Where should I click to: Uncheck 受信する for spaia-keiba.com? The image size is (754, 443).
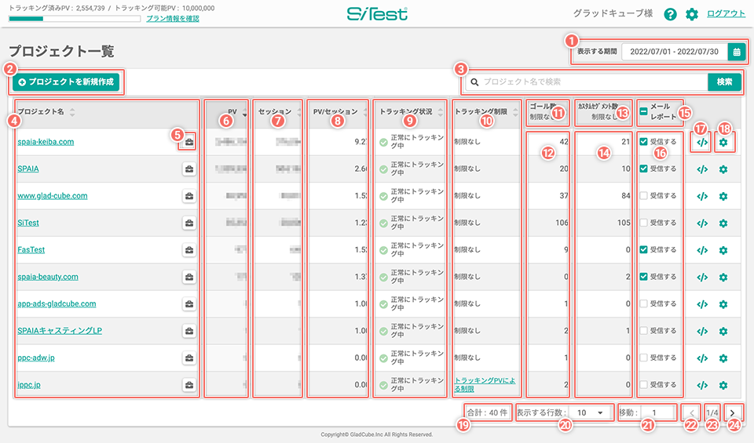coord(643,142)
